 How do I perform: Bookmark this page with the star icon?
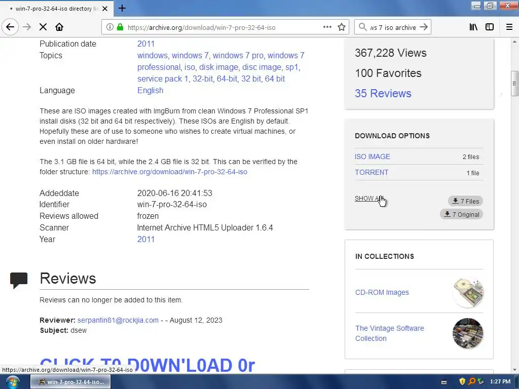point(342,27)
